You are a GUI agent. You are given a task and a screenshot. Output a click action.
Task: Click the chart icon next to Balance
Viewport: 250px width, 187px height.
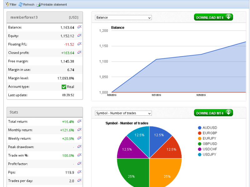(79, 27)
